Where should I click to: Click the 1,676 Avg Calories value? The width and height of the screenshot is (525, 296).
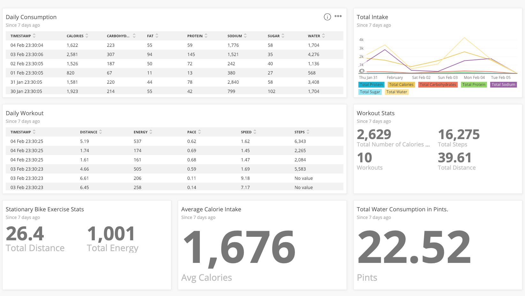click(239, 248)
